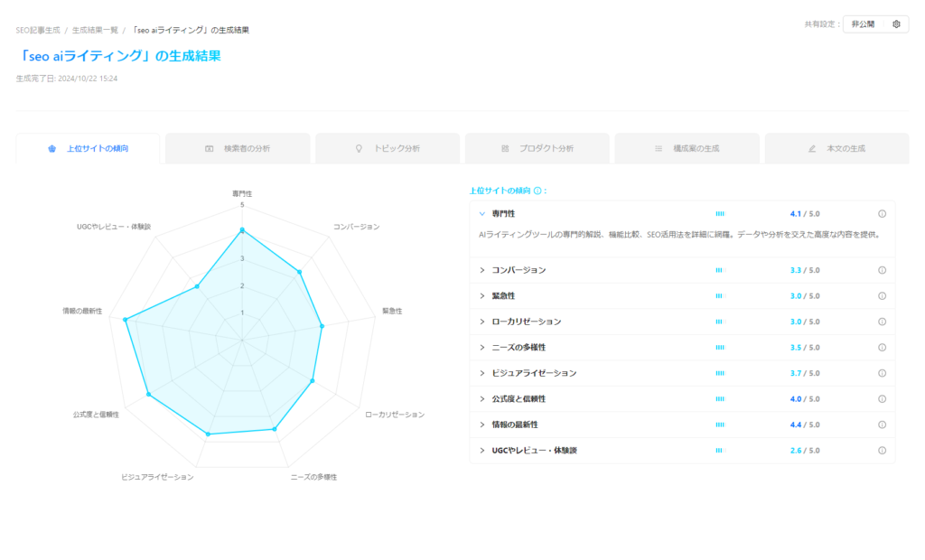
Task: Expand the 公式度と信頼性 row
Action: (482, 399)
